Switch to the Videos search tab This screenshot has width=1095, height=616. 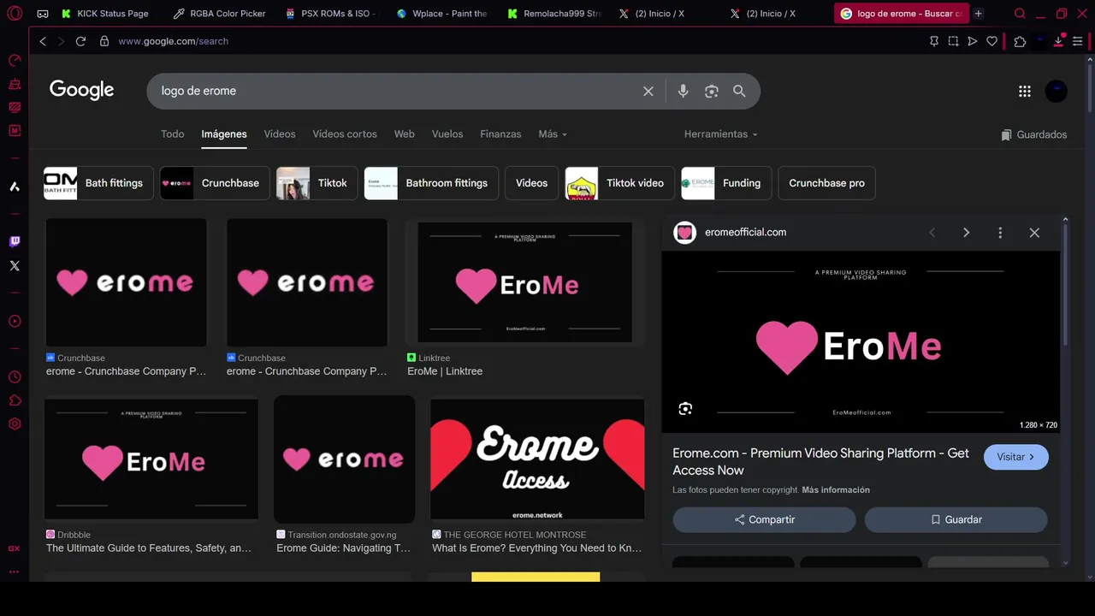click(x=280, y=134)
